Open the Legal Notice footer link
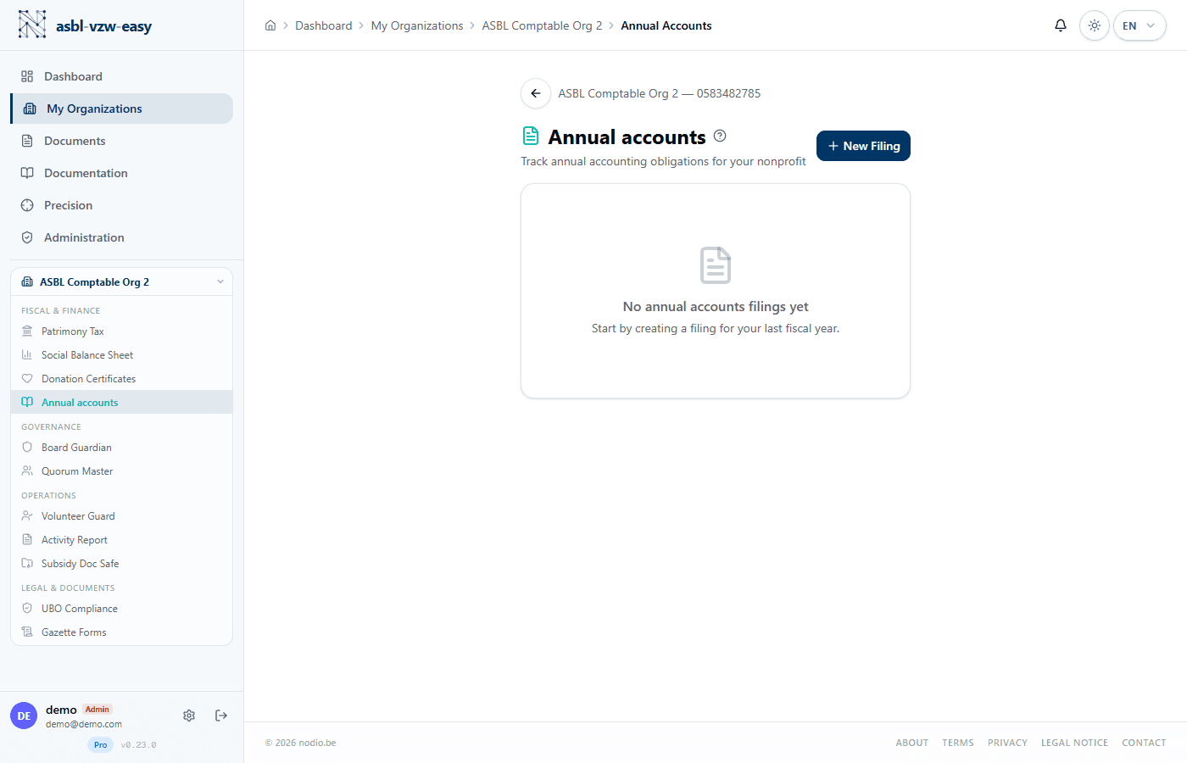 tap(1074, 743)
